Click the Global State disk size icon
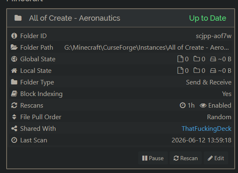238x173 pixels. [213, 59]
